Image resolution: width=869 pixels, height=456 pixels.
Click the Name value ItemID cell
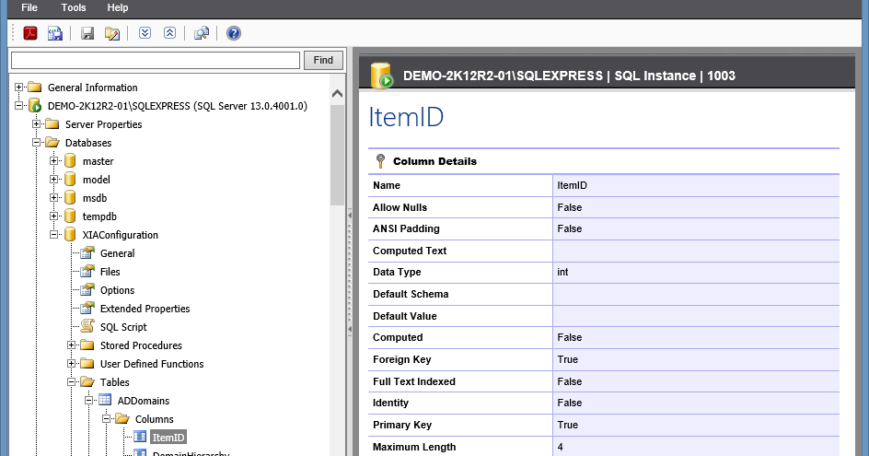click(x=696, y=185)
